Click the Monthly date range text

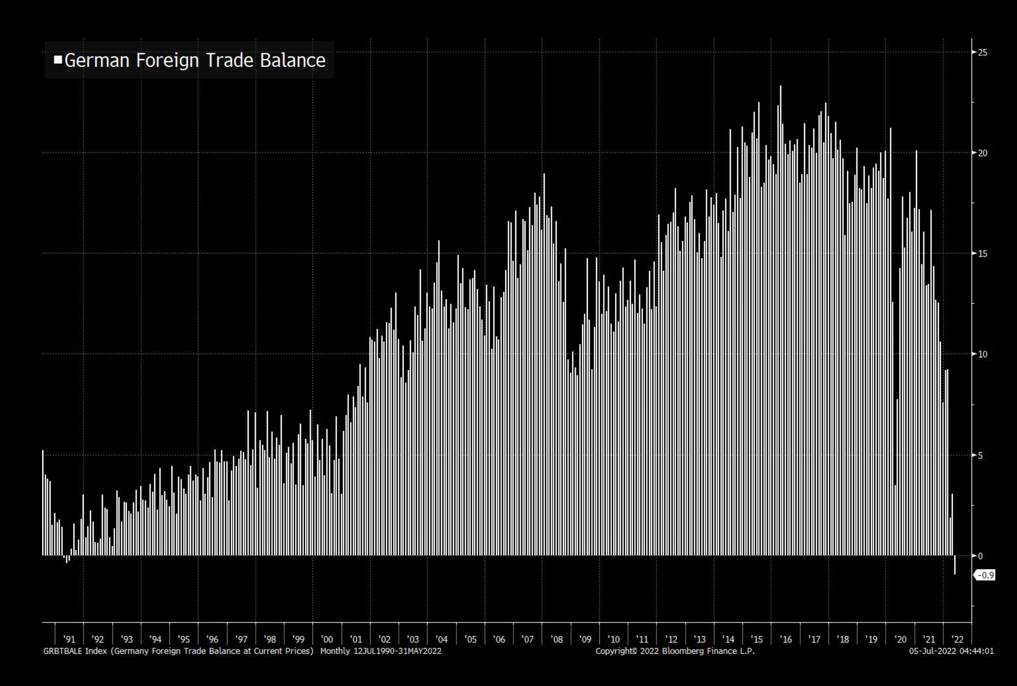pos(381,651)
